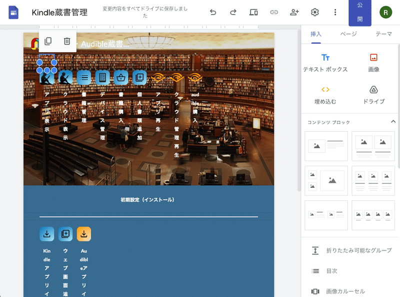Open the 埋め込む embed option
The width and height of the screenshot is (400, 297).
pyautogui.click(x=325, y=95)
